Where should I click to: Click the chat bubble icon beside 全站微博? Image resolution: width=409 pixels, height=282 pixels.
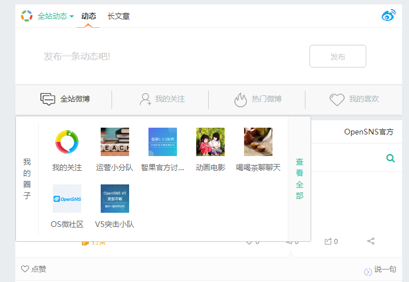(48, 99)
